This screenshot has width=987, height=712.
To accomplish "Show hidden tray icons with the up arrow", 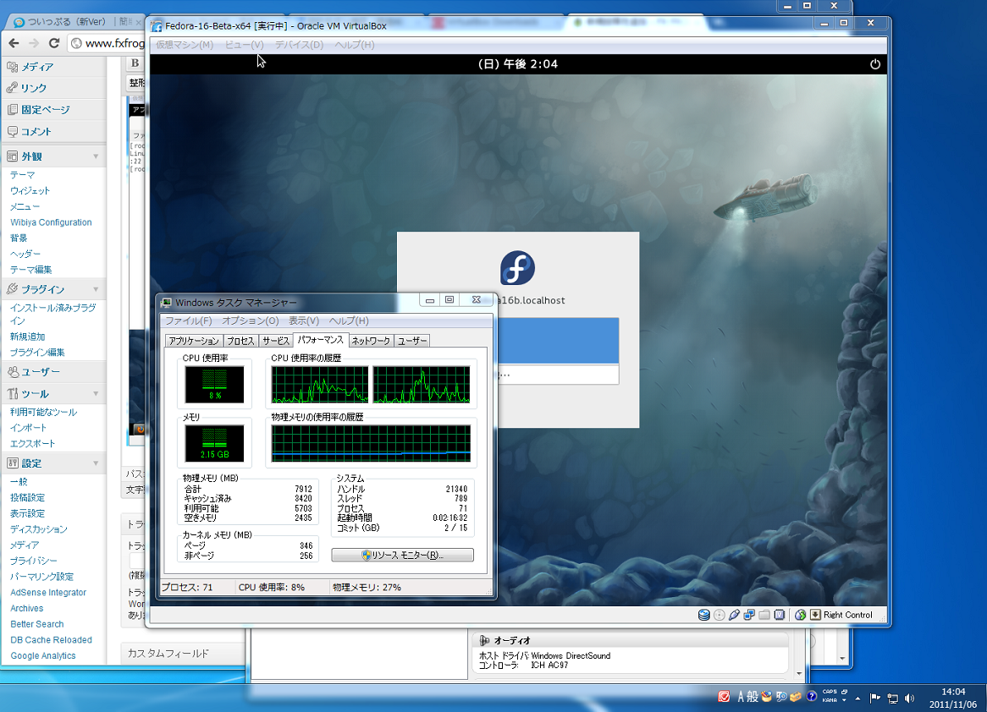I will 858,698.
